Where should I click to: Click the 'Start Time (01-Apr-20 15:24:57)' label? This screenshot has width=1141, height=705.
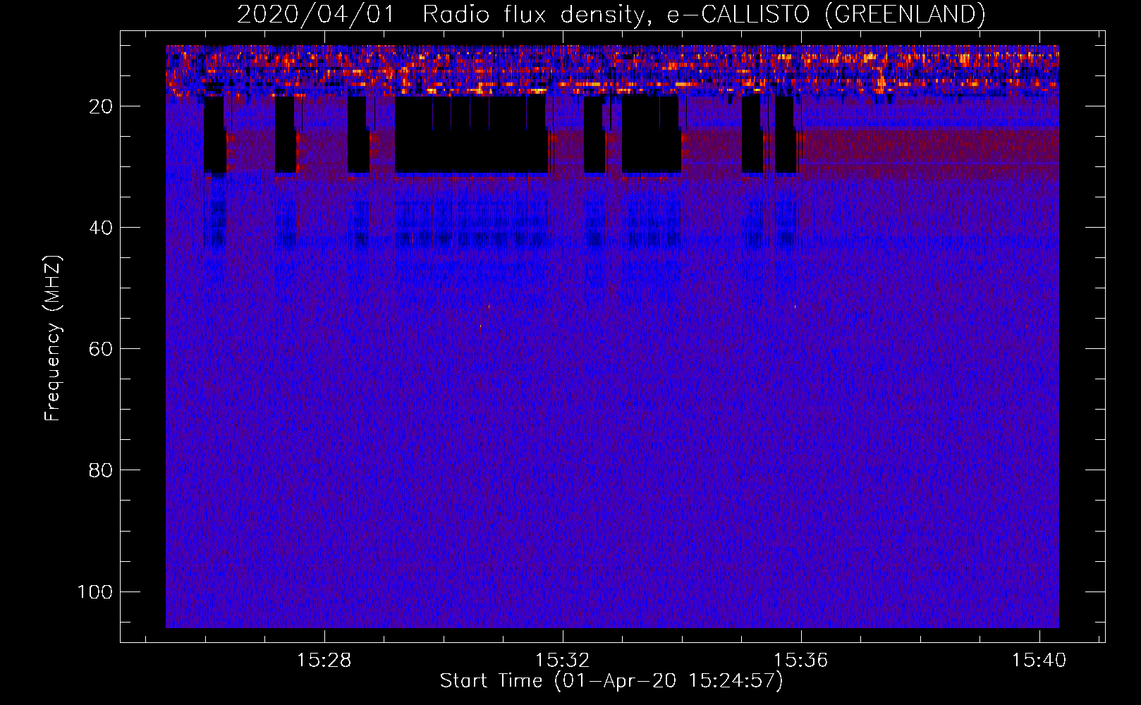coord(611,681)
